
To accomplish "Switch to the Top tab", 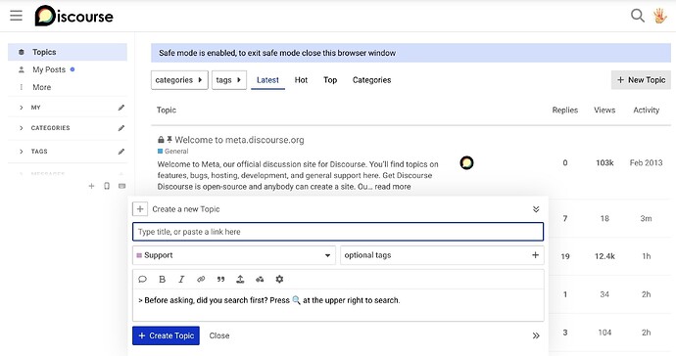I will click(x=330, y=80).
